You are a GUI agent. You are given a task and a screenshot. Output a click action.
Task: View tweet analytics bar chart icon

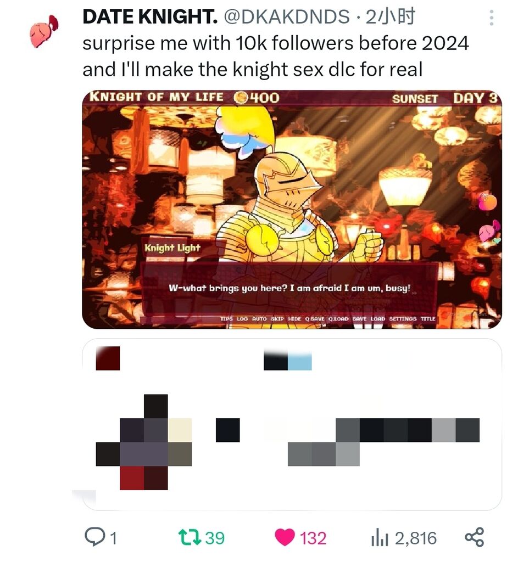pyautogui.click(x=380, y=537)
